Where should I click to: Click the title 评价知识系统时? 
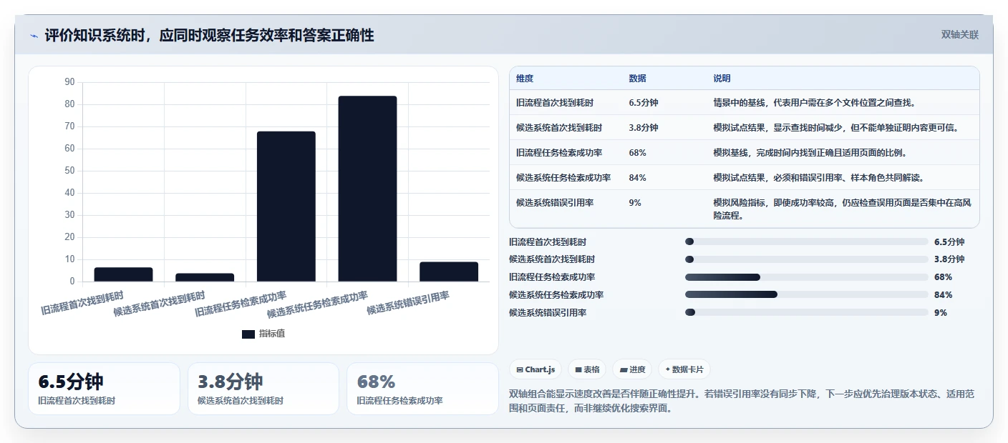coord(209,35)
